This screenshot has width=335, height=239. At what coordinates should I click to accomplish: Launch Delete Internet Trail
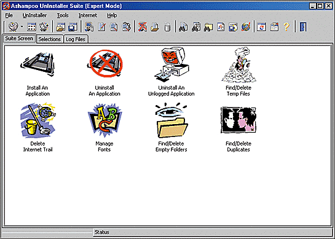(37, 128)
